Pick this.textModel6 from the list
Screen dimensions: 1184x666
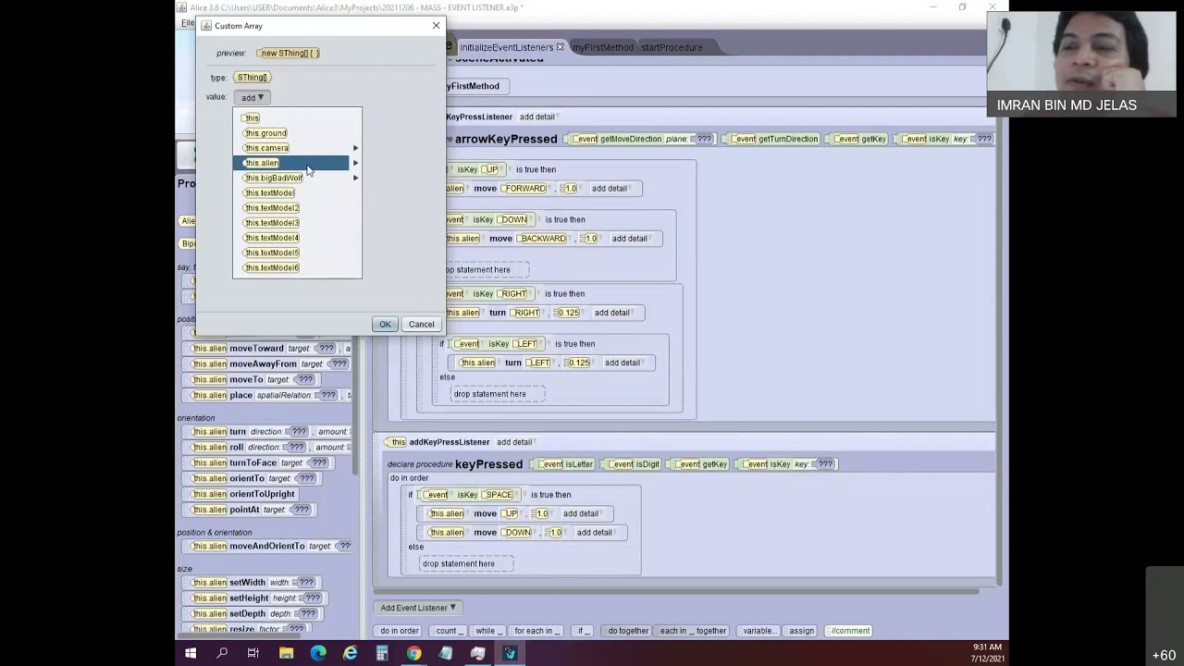click(x=271, y=268)
